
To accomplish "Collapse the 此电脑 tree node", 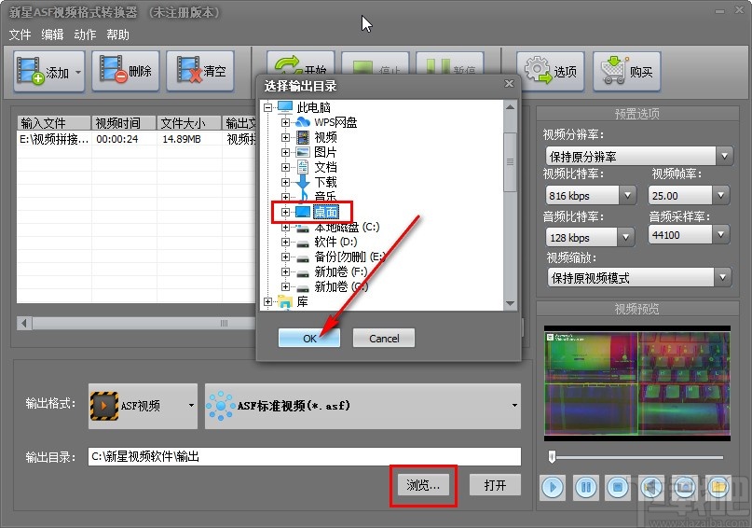I will (268, 107).
